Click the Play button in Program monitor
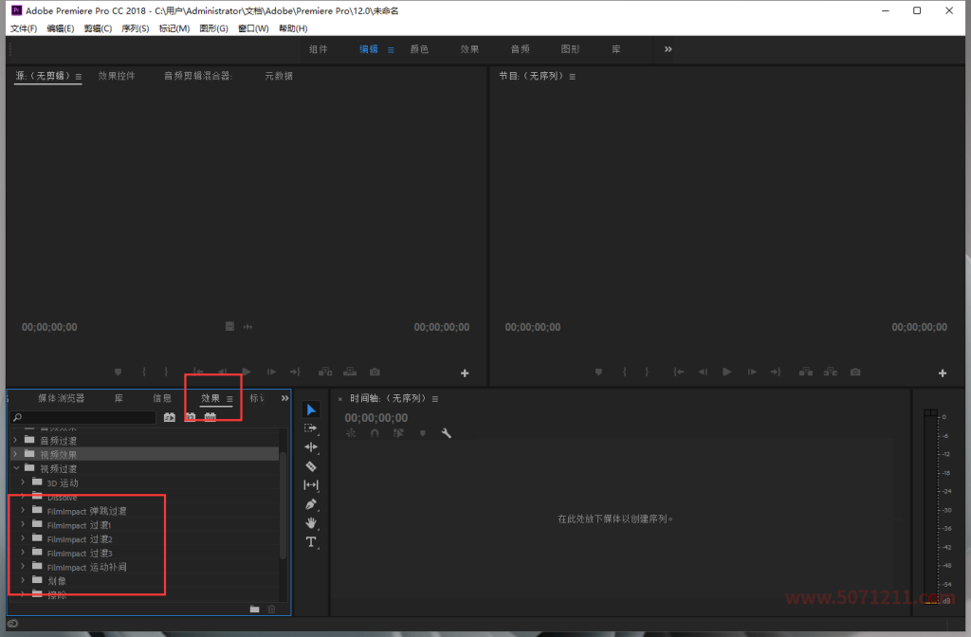971x637 pixels. point(726,372)
